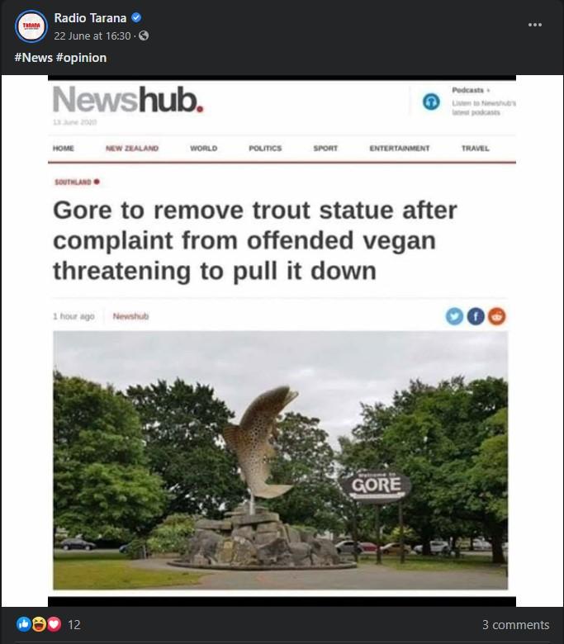View the 3 comments
Image resolution: width=564 pixels, height=644 pixels.
point(515,625)
